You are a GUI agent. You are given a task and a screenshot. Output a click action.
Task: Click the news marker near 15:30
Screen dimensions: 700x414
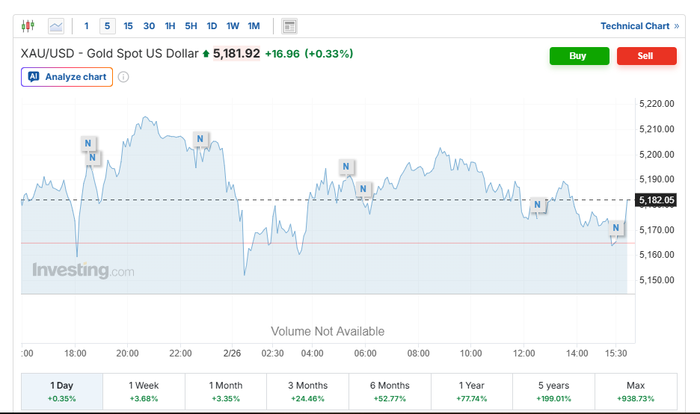click(616, 227)
